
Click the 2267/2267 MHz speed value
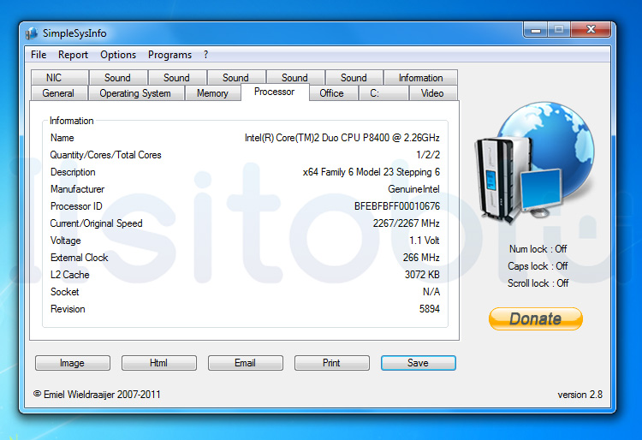(406, 223)
